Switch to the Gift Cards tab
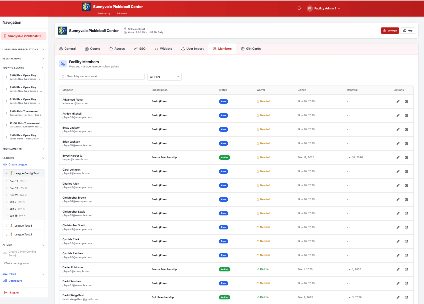 tap(251, 49)
